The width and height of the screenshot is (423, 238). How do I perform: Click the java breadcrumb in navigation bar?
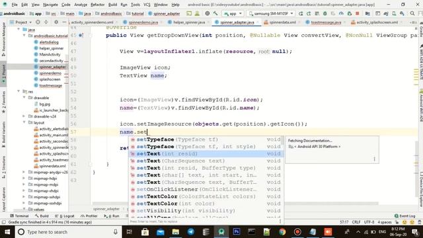coord(85,13)
